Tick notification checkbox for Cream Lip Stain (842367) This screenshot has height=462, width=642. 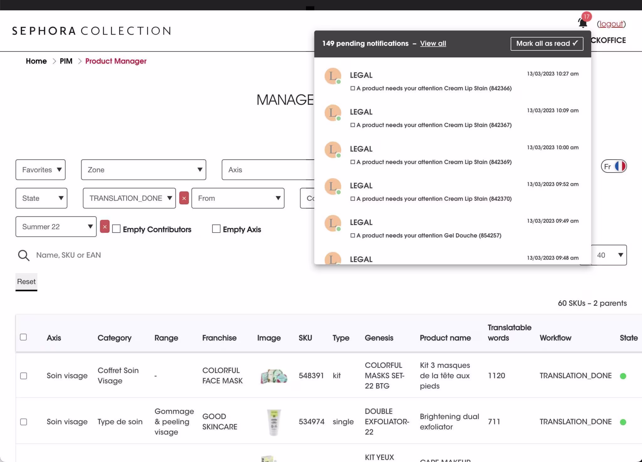click(x=353, y=125)
